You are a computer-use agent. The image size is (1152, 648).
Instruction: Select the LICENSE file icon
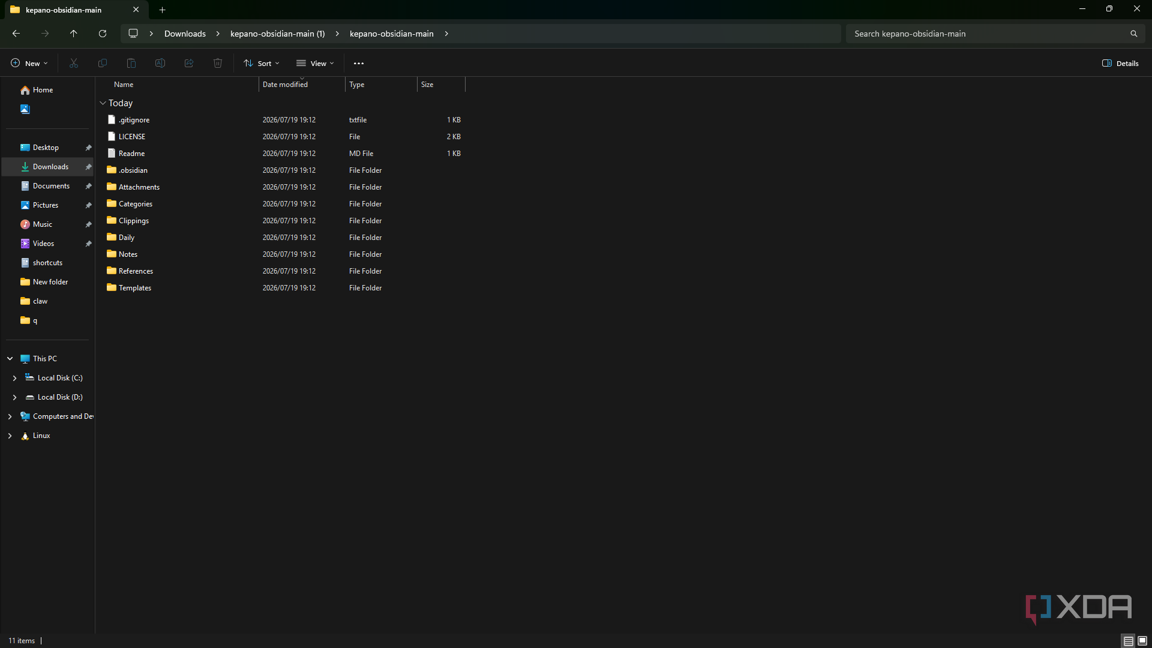(x=112, y=136)
